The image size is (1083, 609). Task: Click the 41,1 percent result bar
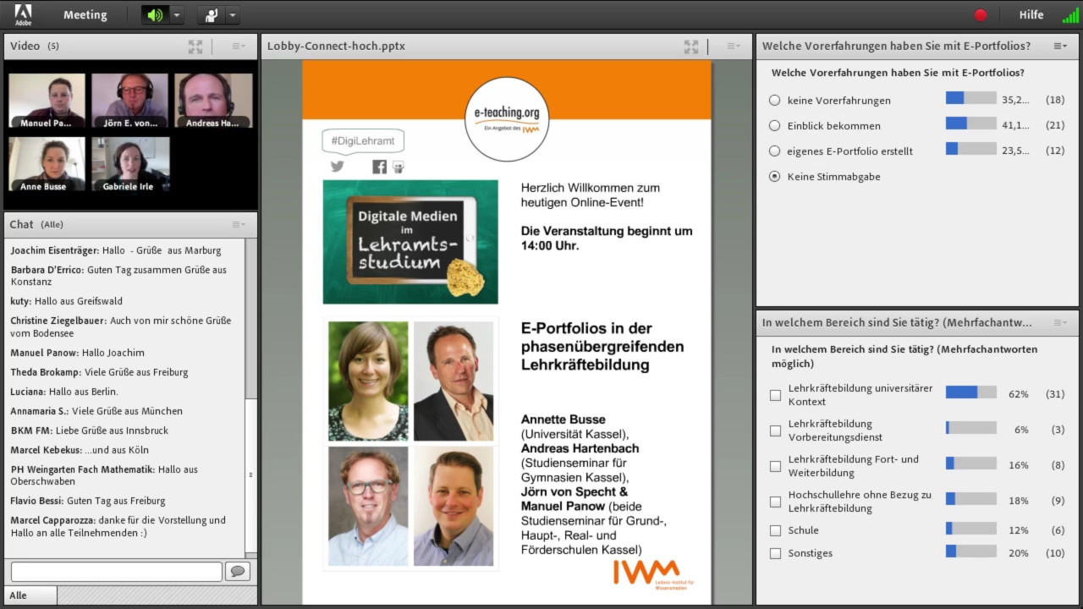970,123
